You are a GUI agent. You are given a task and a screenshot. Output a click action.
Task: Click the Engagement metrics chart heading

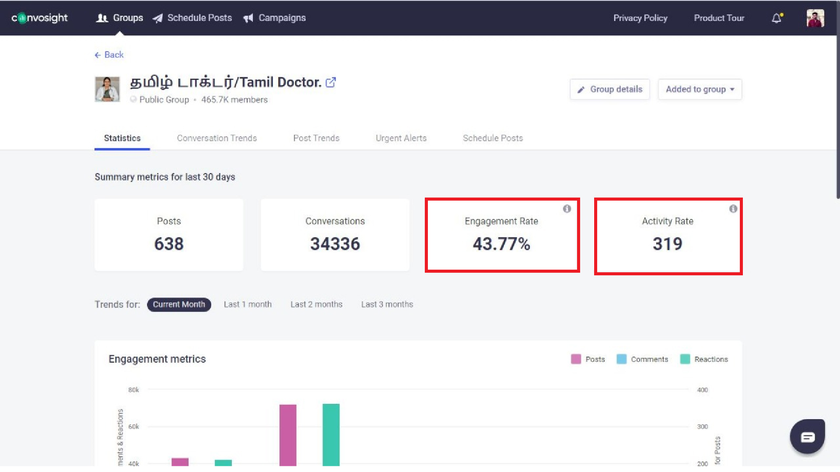coord(157,359)
